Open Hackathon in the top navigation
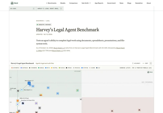Image resolution: width=163 pixels, height=113 pixels. coord(139,3)
